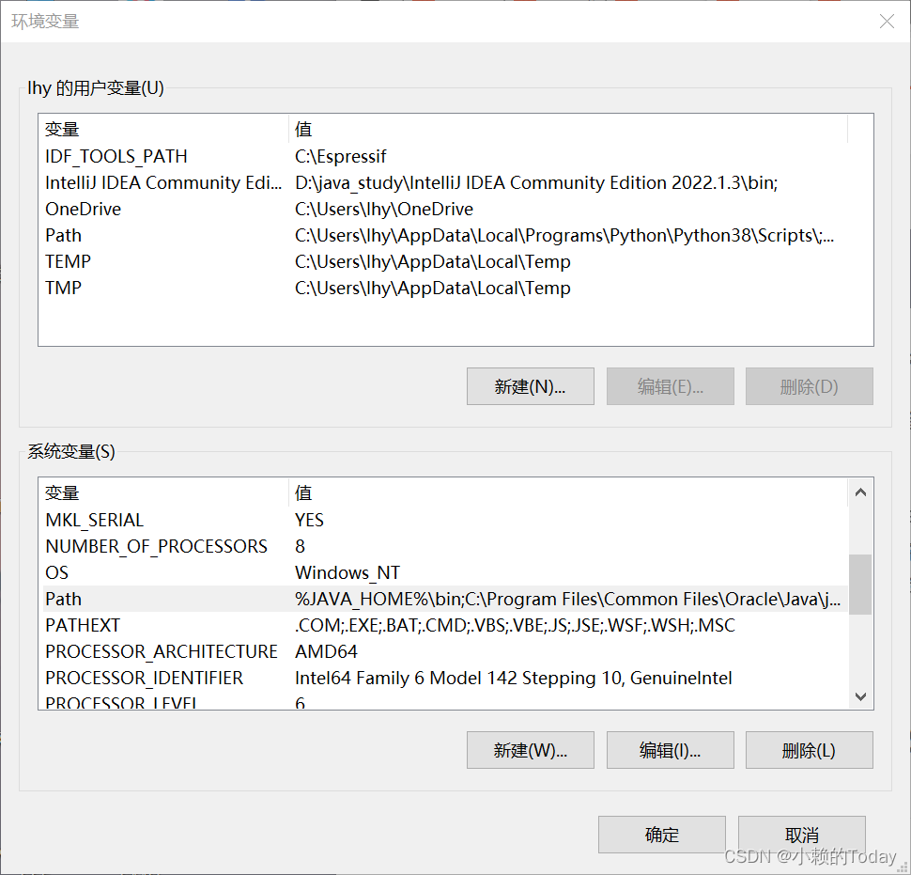
Task: Click 编辑(I) to edit the selected Path
Action: pos(670,750)
